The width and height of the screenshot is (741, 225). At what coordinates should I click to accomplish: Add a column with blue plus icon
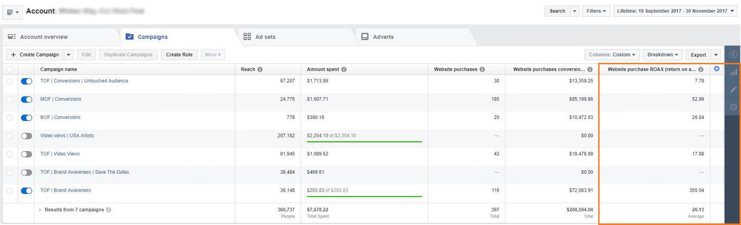click(x=717, y=69)
